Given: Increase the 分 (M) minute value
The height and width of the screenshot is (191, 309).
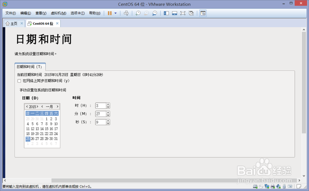Looking at the screenshot, I should pos(108,112).
